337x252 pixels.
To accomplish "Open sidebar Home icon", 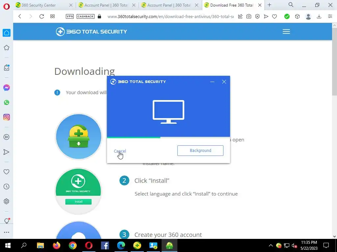I will (7, 33).
